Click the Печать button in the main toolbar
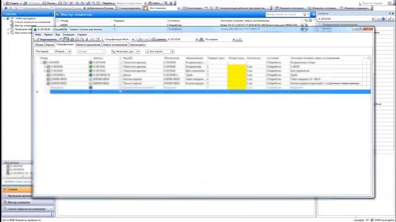The width and height of the screenshot is (396, 222). coord(49,3)
